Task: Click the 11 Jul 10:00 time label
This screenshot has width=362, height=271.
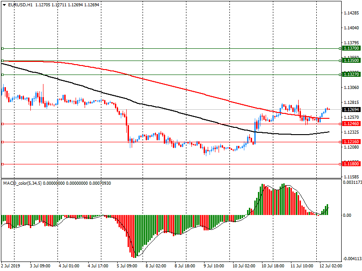Action: coord(302,266)
